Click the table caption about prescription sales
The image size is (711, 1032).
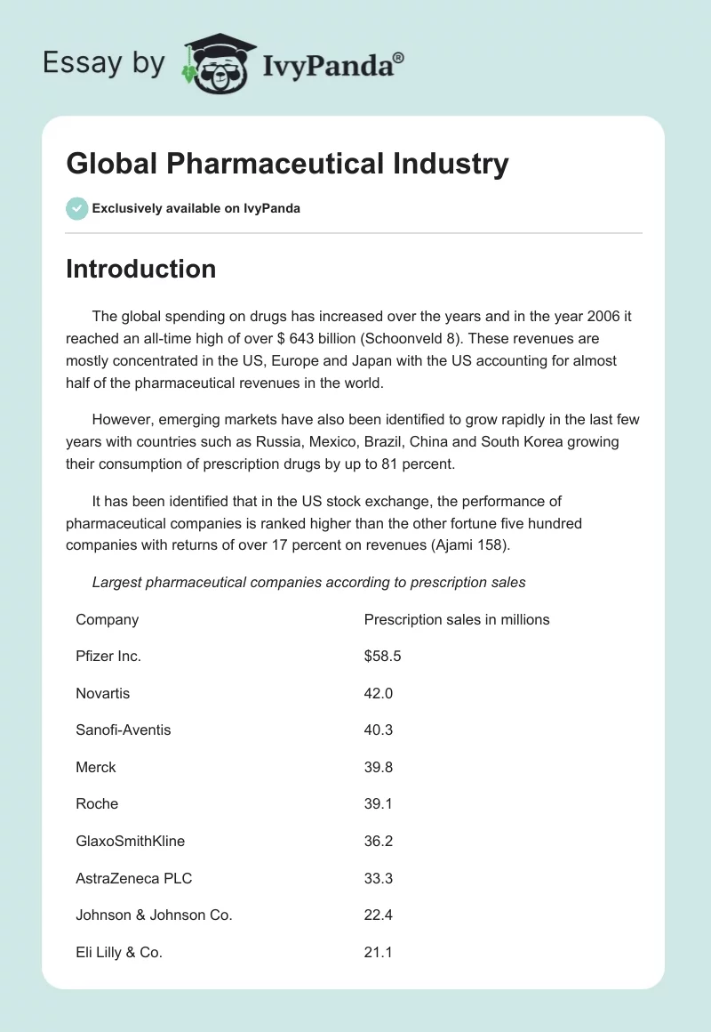pyautogui.click(x=308, y=583)
